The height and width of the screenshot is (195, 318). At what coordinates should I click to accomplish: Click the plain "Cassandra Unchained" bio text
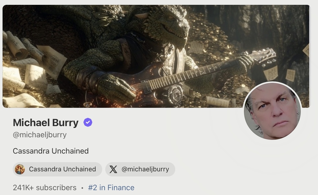[51, 151]
